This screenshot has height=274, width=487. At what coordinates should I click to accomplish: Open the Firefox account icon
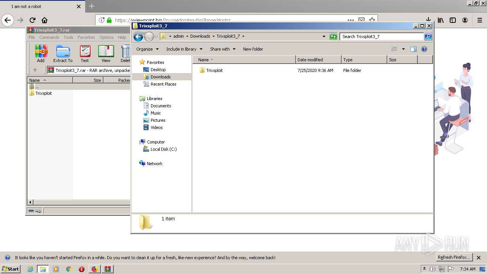465,20
